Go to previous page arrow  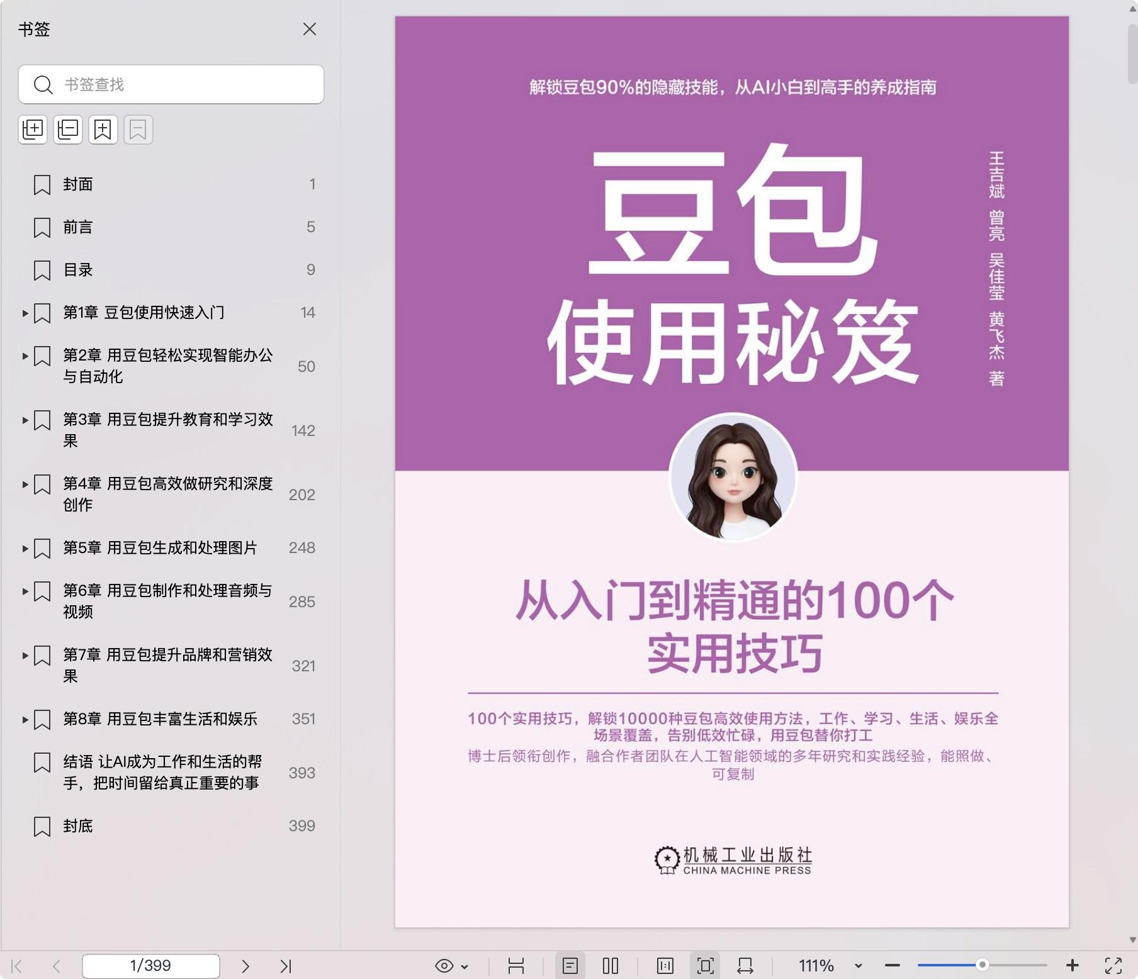point(57,966)
